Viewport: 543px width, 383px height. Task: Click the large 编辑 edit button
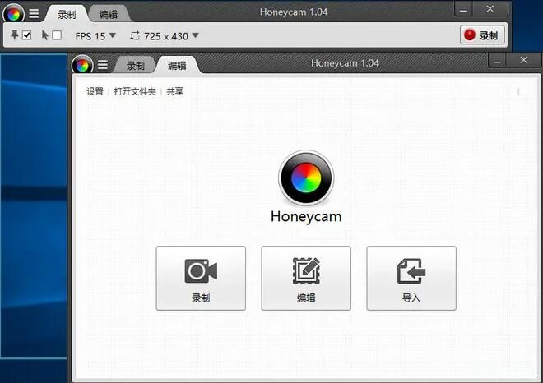306,278
